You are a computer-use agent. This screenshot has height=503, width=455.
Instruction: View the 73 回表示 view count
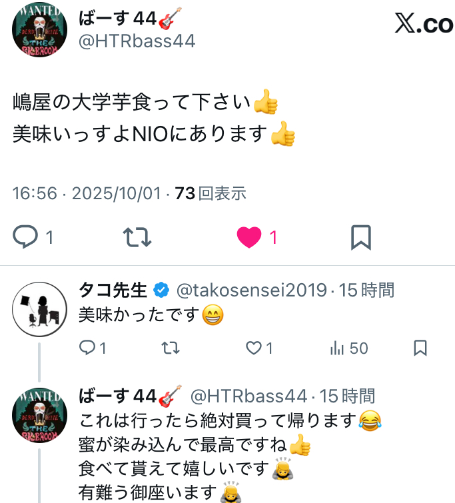[211, 193]
